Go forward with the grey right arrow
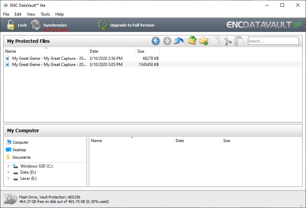 [167, 41]
